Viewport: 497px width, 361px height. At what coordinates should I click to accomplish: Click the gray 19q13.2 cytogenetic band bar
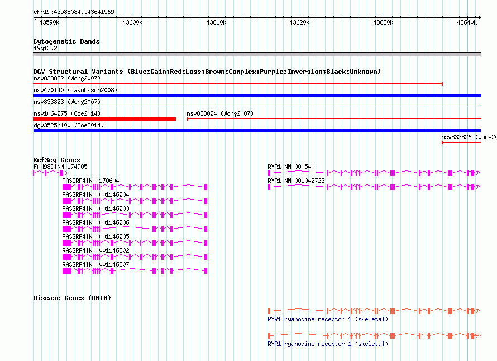tap(257, 54)
